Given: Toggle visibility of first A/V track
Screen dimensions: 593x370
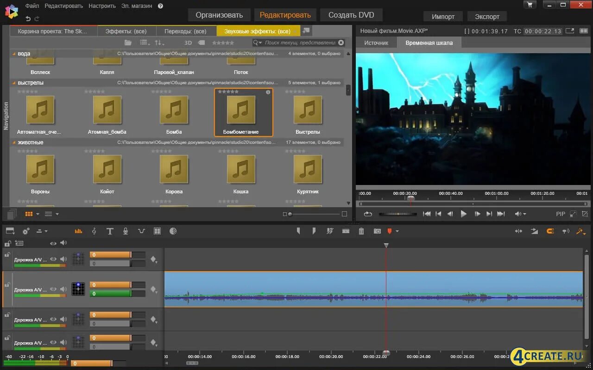Looking at the screenshot, I should click(53, 259).
